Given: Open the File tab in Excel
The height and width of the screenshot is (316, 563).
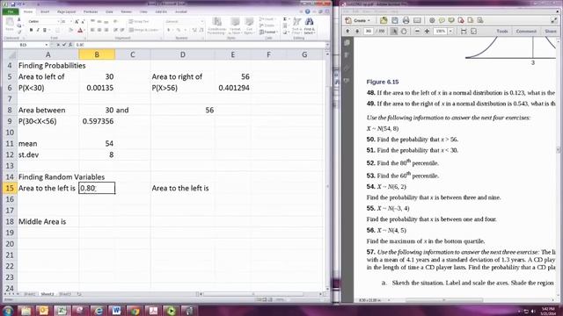Looking at the screenshot, I should [x=11, y=11].
